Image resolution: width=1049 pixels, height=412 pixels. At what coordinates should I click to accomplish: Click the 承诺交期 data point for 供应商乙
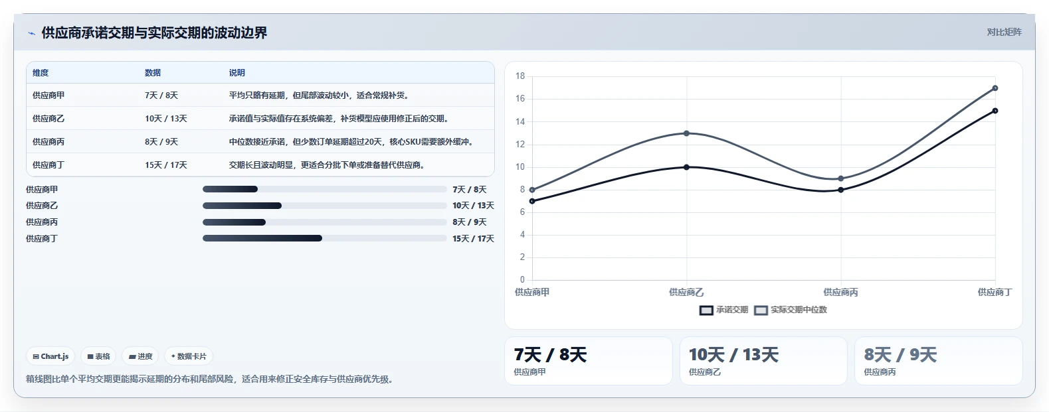coord(686,167)
